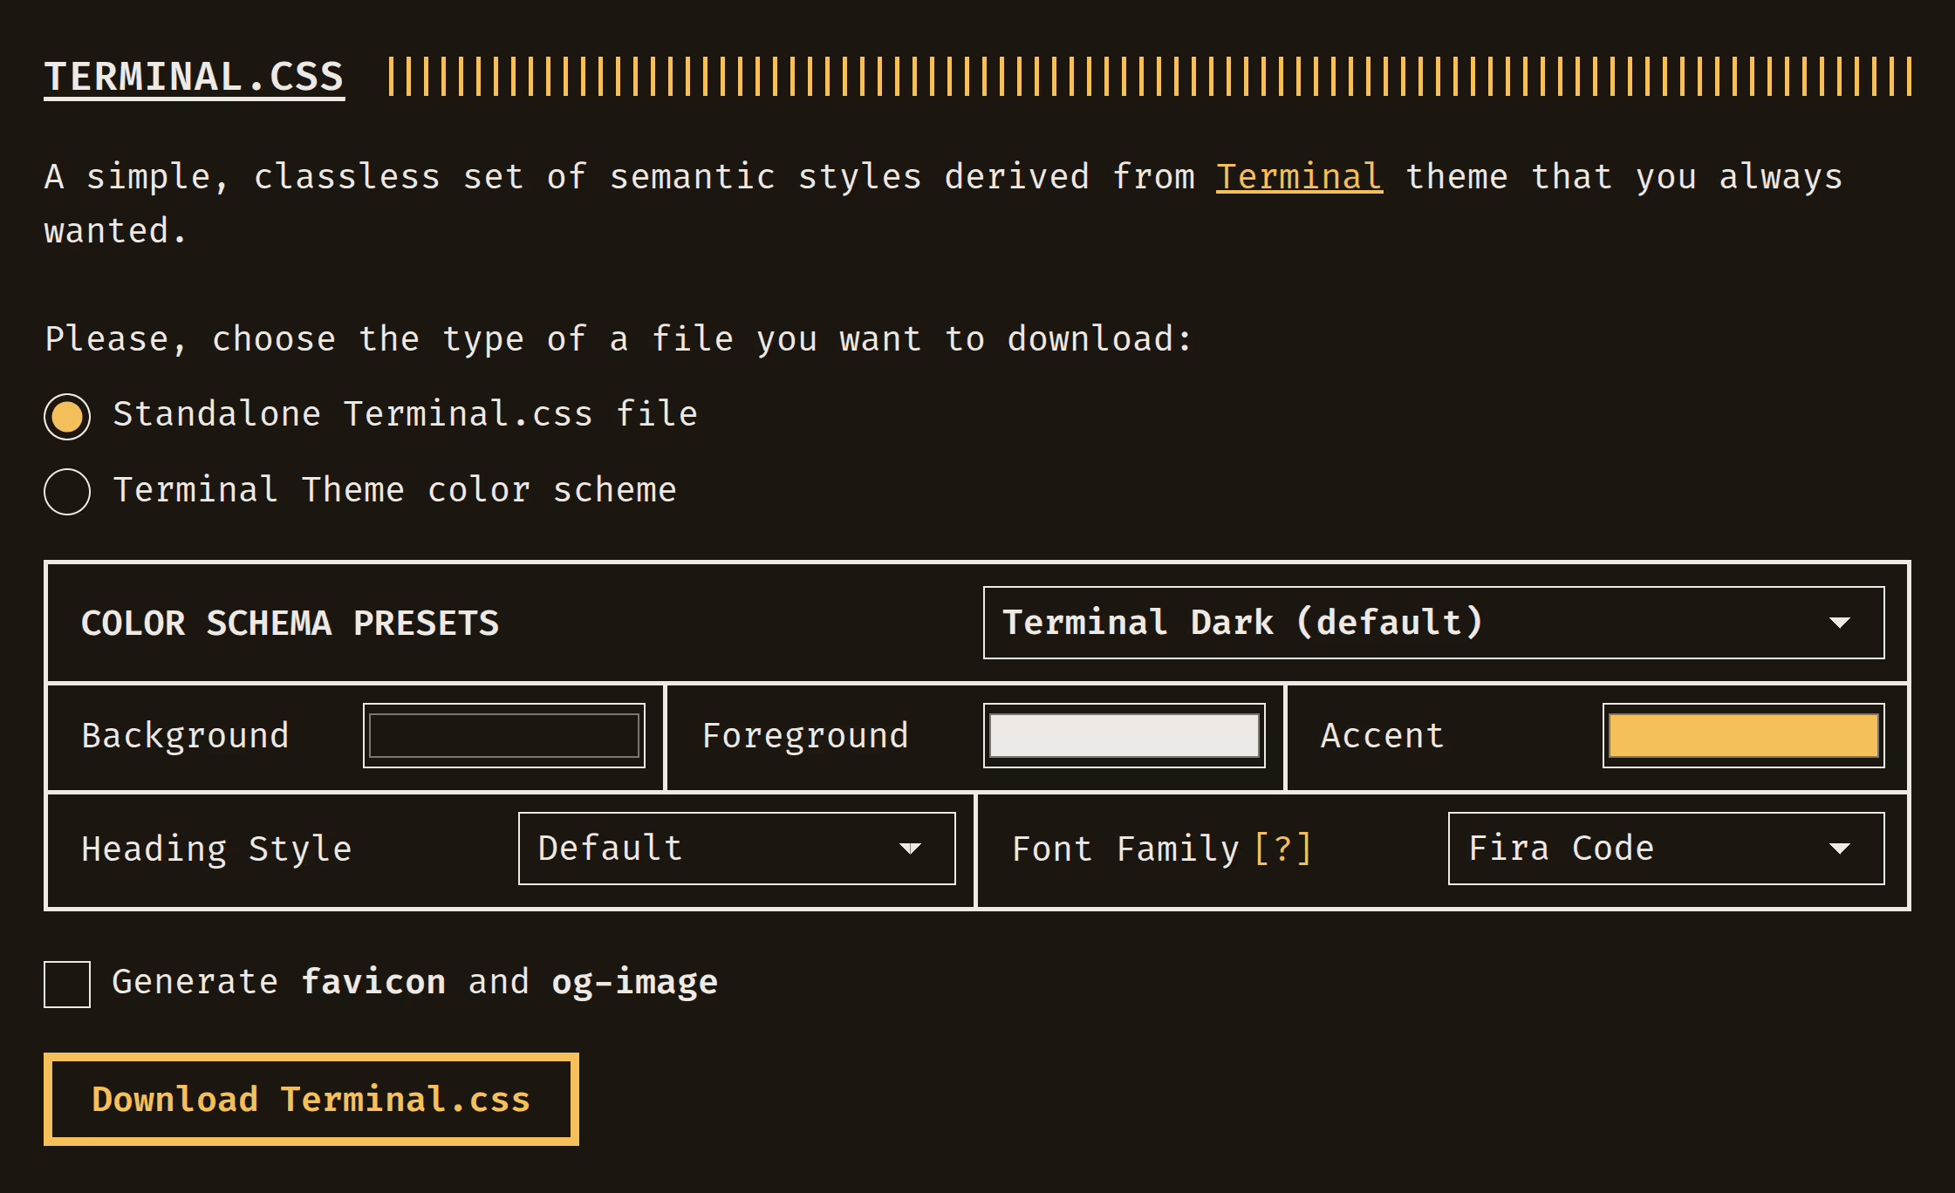Open the Accent color picker

pos(1743,735)
